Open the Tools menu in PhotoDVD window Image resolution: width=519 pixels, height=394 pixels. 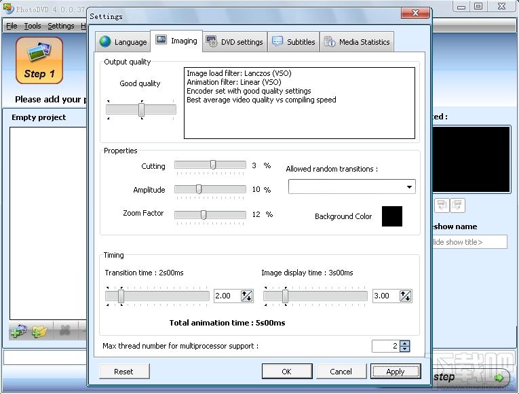pyautogui.click(x=33, y=26)
